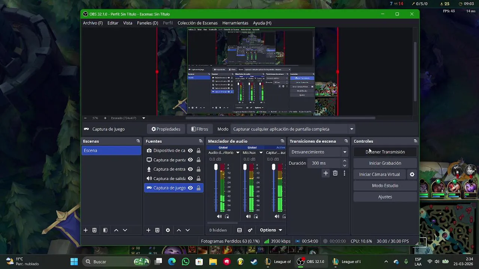Remove the scene transition trash icon
This screenshot has width=479, height=269.
tap(335, 173)
